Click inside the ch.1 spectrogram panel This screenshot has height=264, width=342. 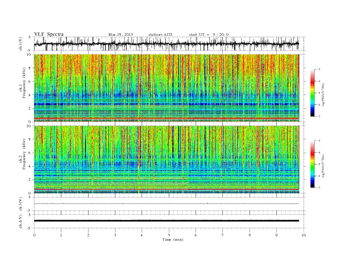click(x=166, y=88)
